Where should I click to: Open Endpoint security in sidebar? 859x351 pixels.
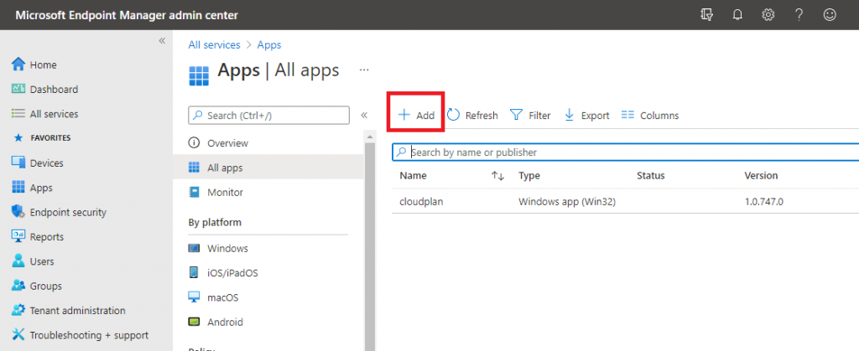click(68, 212)
